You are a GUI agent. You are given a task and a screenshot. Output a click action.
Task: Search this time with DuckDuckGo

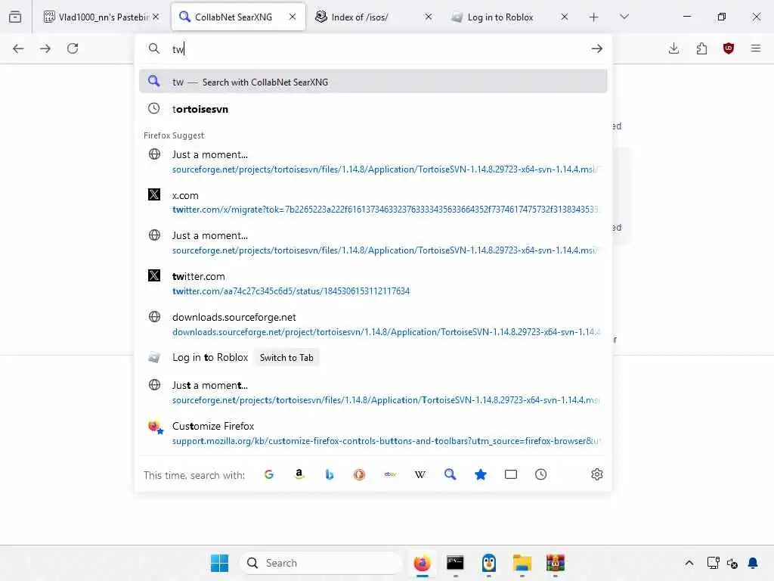[359, 475]
